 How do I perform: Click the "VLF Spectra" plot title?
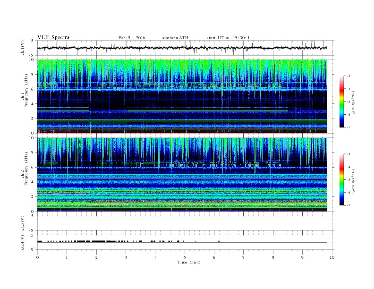[x=53, y=37]
